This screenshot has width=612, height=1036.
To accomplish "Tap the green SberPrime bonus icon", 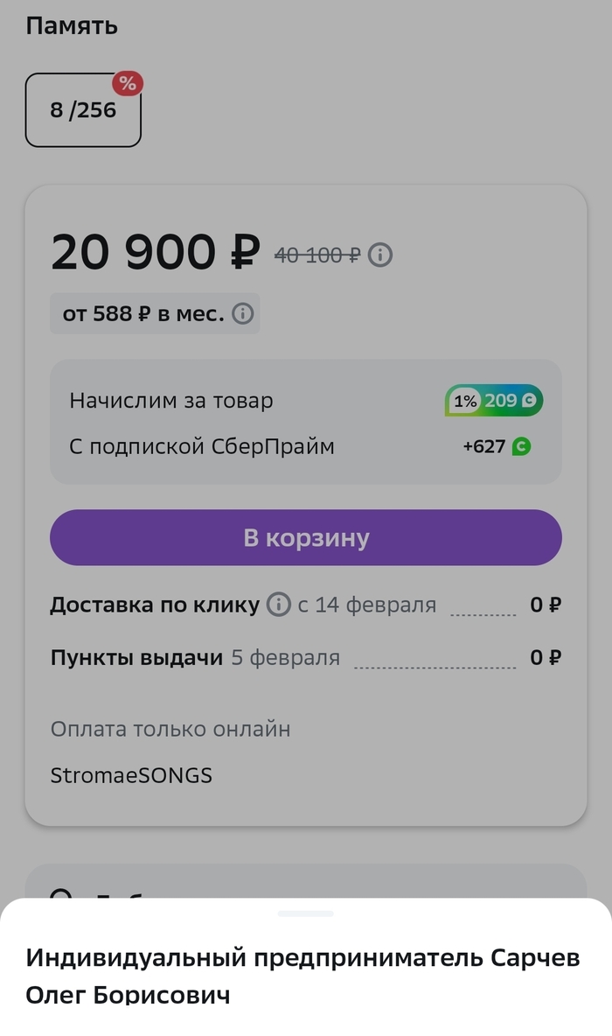I will pyautogui.click(x=522, y=447).
